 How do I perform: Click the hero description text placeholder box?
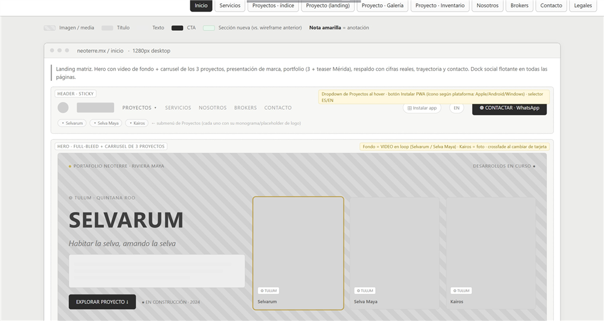point(157,271)
